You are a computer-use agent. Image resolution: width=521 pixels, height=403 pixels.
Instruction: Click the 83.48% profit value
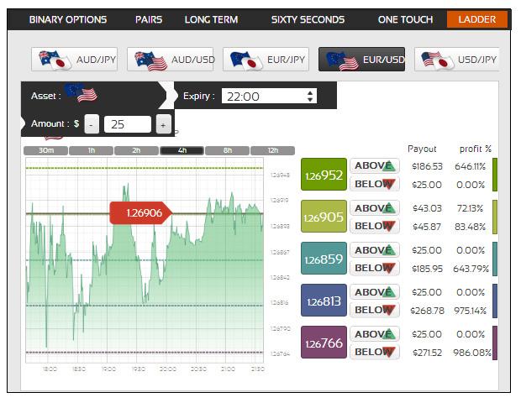click(471, 227)
